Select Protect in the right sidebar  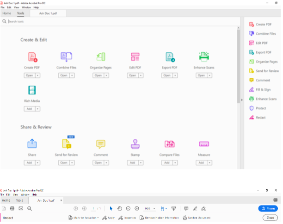pos(260,108)
